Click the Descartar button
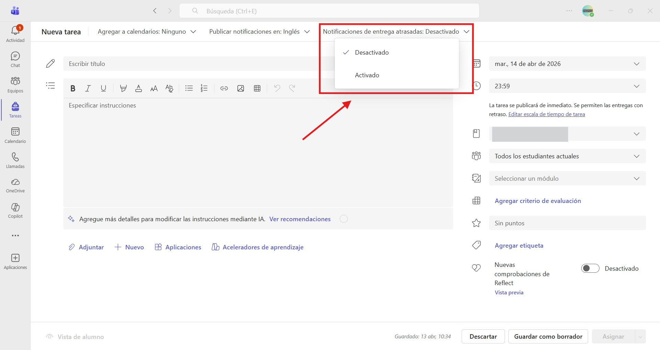Image resolution: width=660 pixels, height=350 pixels. (x=483, y=337)
